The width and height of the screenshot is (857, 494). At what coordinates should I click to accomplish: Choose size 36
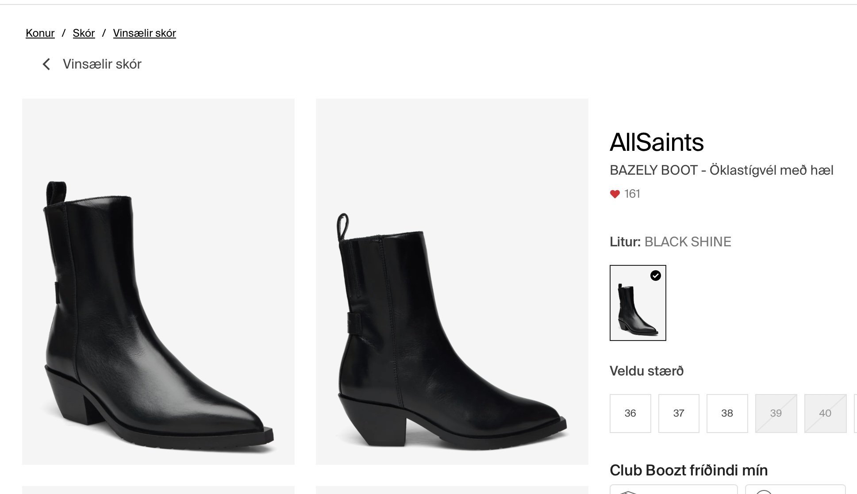click(630, 413)
